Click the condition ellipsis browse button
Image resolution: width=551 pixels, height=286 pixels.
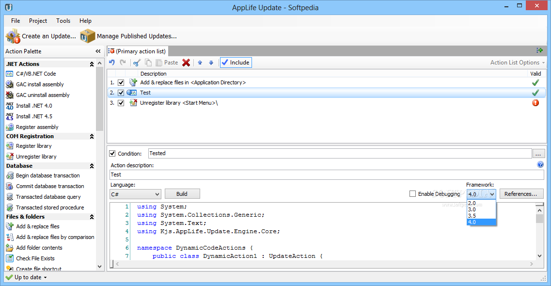[539, 154]
